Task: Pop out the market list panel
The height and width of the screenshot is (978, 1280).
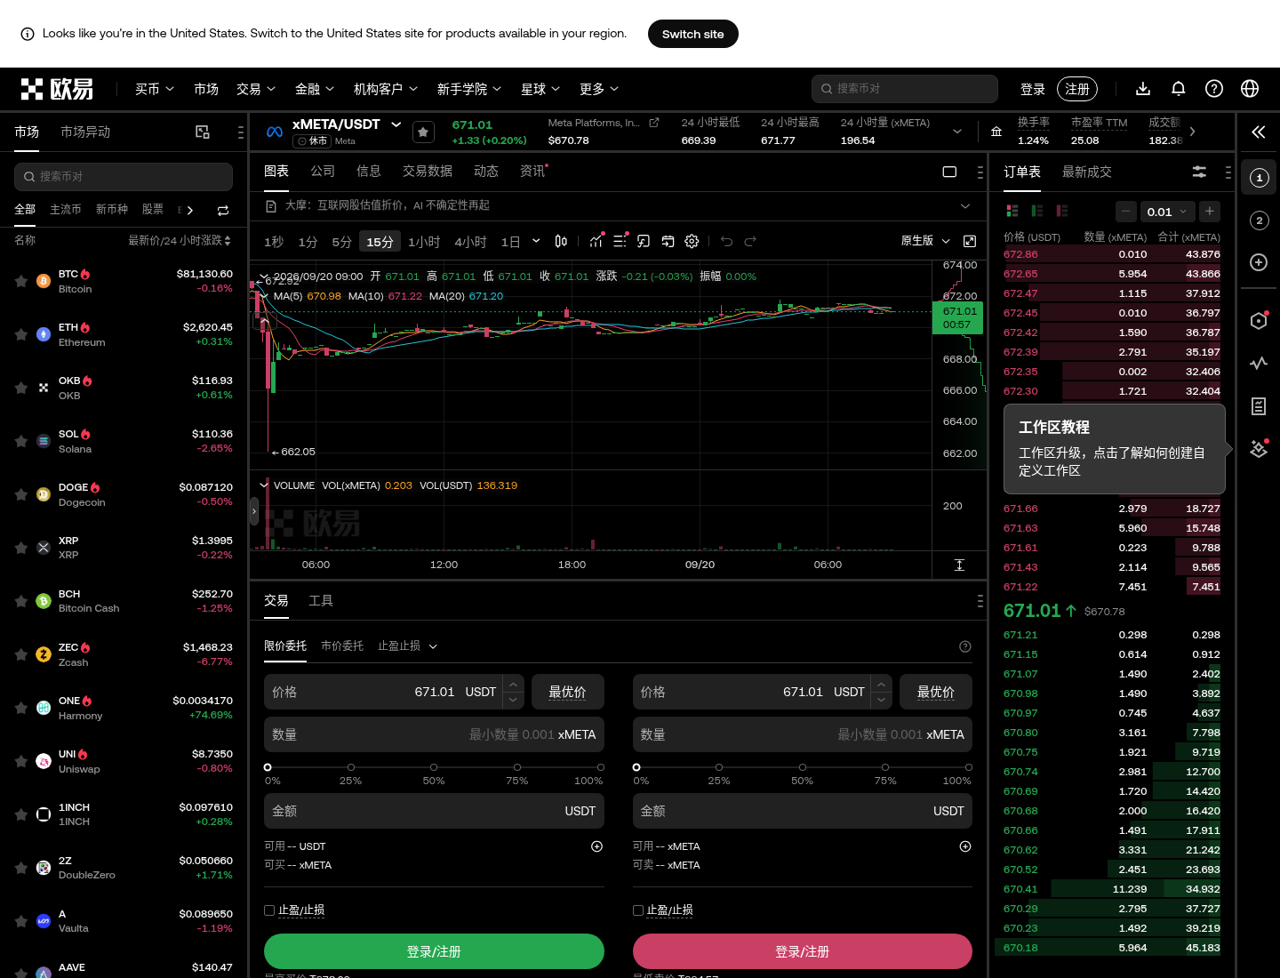Action: pos(203,132)
